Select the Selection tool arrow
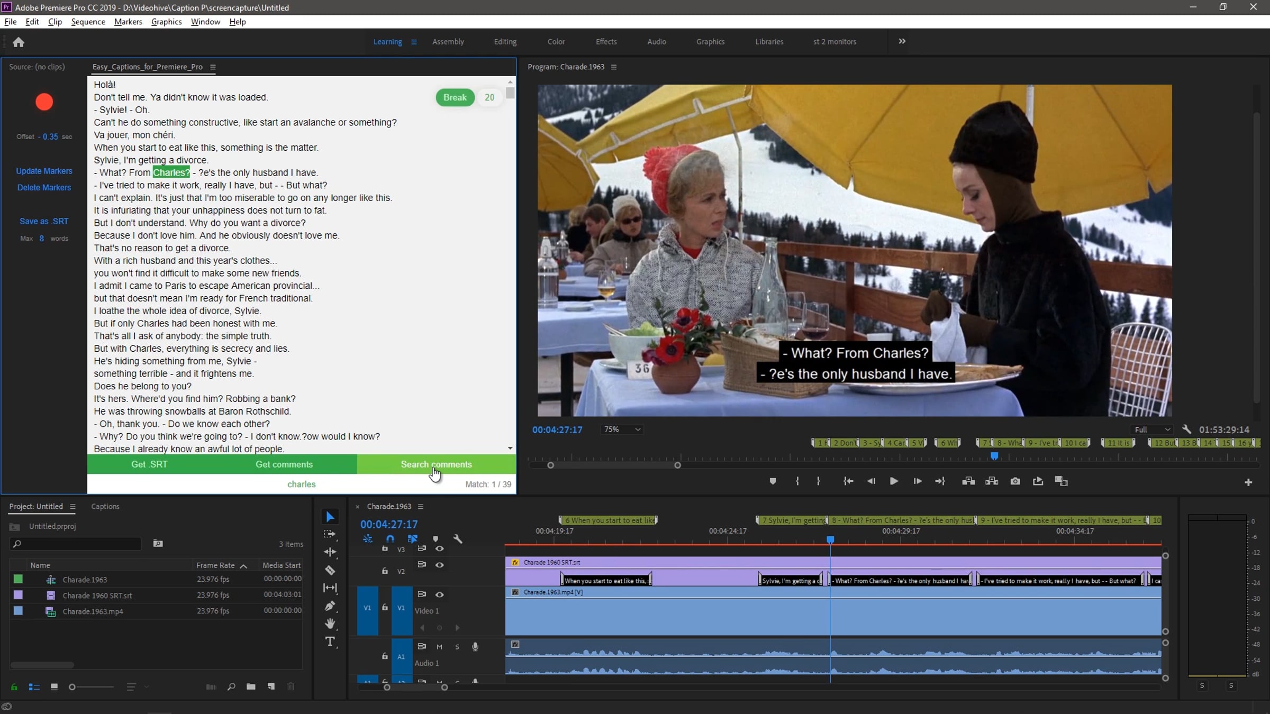Screen dimensions: 1270x714 330,517
